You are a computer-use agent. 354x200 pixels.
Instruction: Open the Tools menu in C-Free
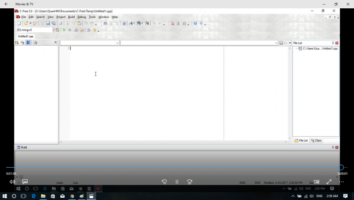click(92, 17)
